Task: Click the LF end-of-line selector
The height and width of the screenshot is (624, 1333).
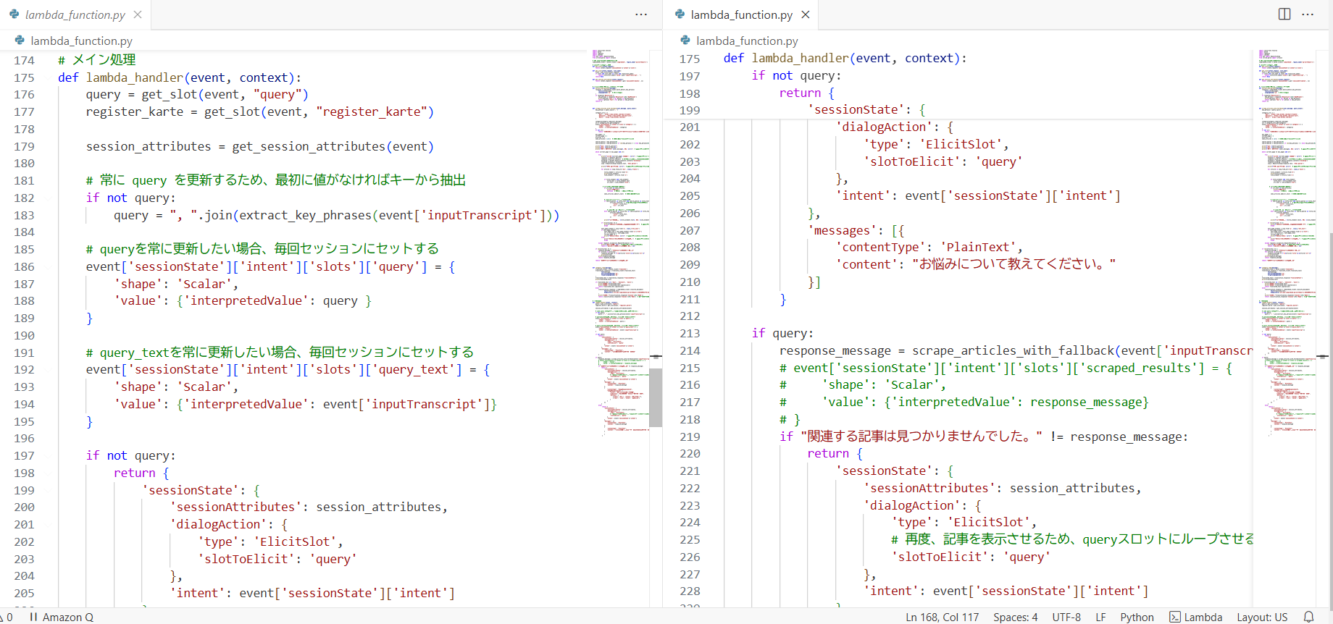Action: coord(1100,617)
